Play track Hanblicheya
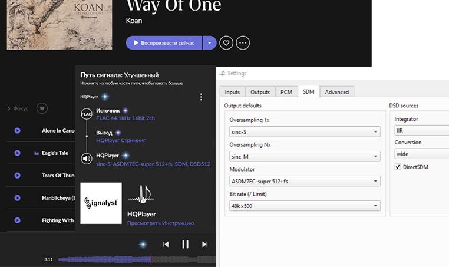This screenshot has width=449, height=267. (18, 197)
